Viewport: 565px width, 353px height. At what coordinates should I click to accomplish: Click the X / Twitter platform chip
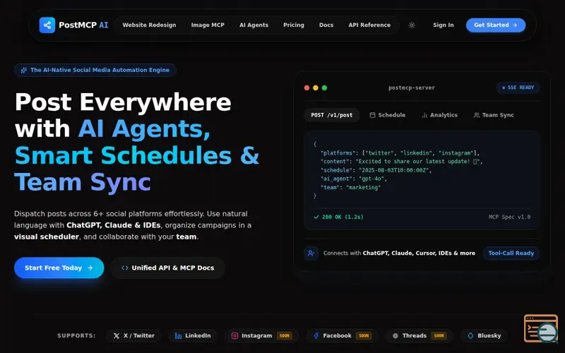133,336
